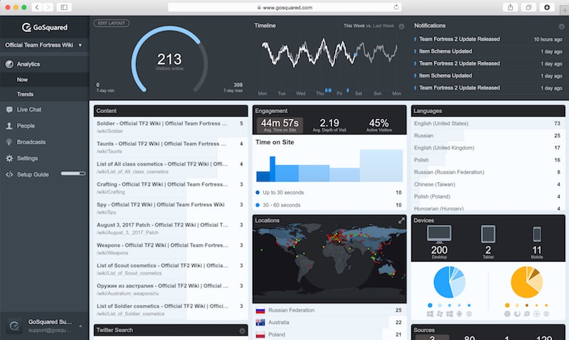
Task: Click the Settings gear icon in sidebar
Action: [9, 158]
